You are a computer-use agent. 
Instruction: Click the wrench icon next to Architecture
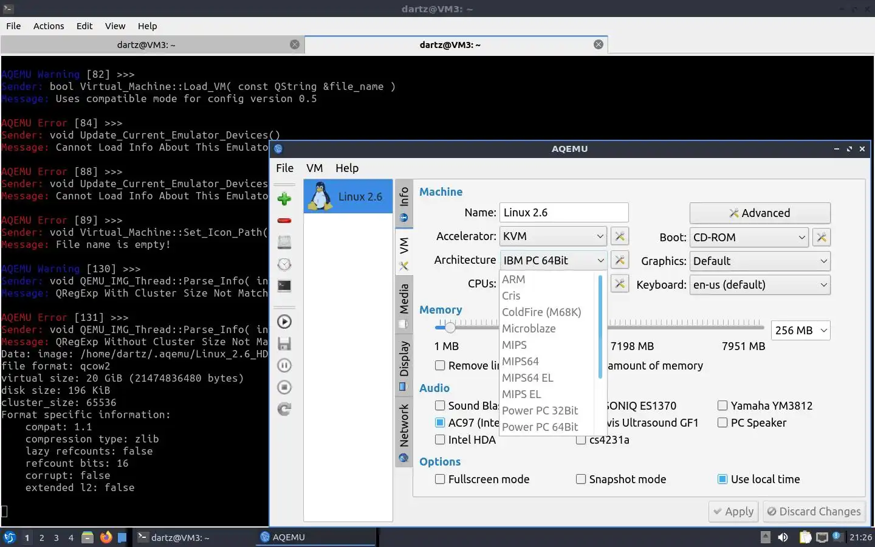tap(619, 260)
